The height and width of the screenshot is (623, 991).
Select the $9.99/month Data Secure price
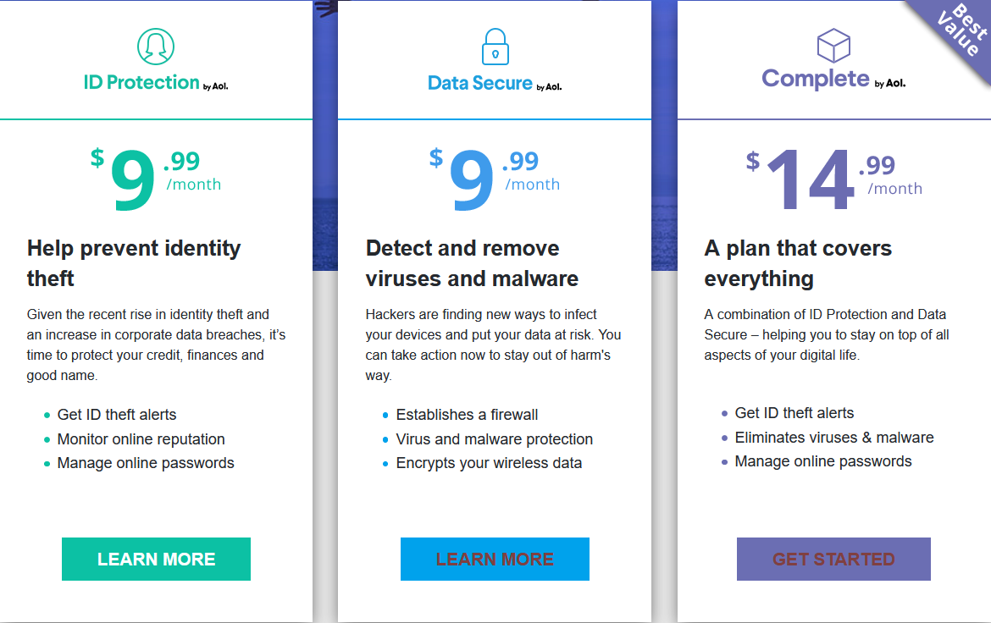(495, 179)
